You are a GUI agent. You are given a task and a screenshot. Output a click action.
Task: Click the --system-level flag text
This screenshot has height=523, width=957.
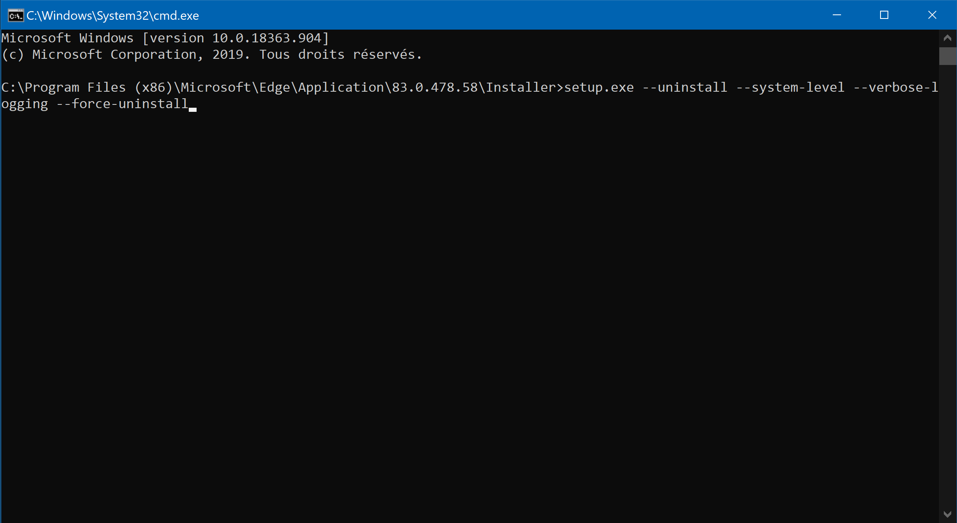(790, 88)
